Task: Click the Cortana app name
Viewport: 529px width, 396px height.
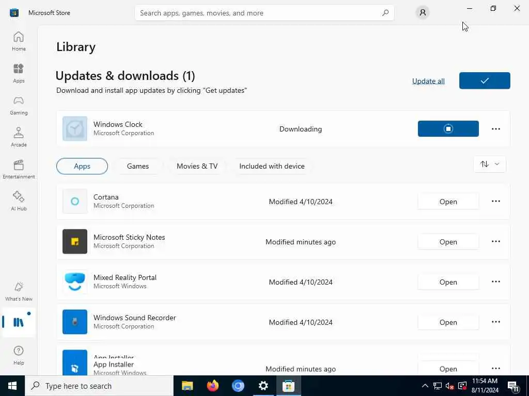Action: coord(106,197)
